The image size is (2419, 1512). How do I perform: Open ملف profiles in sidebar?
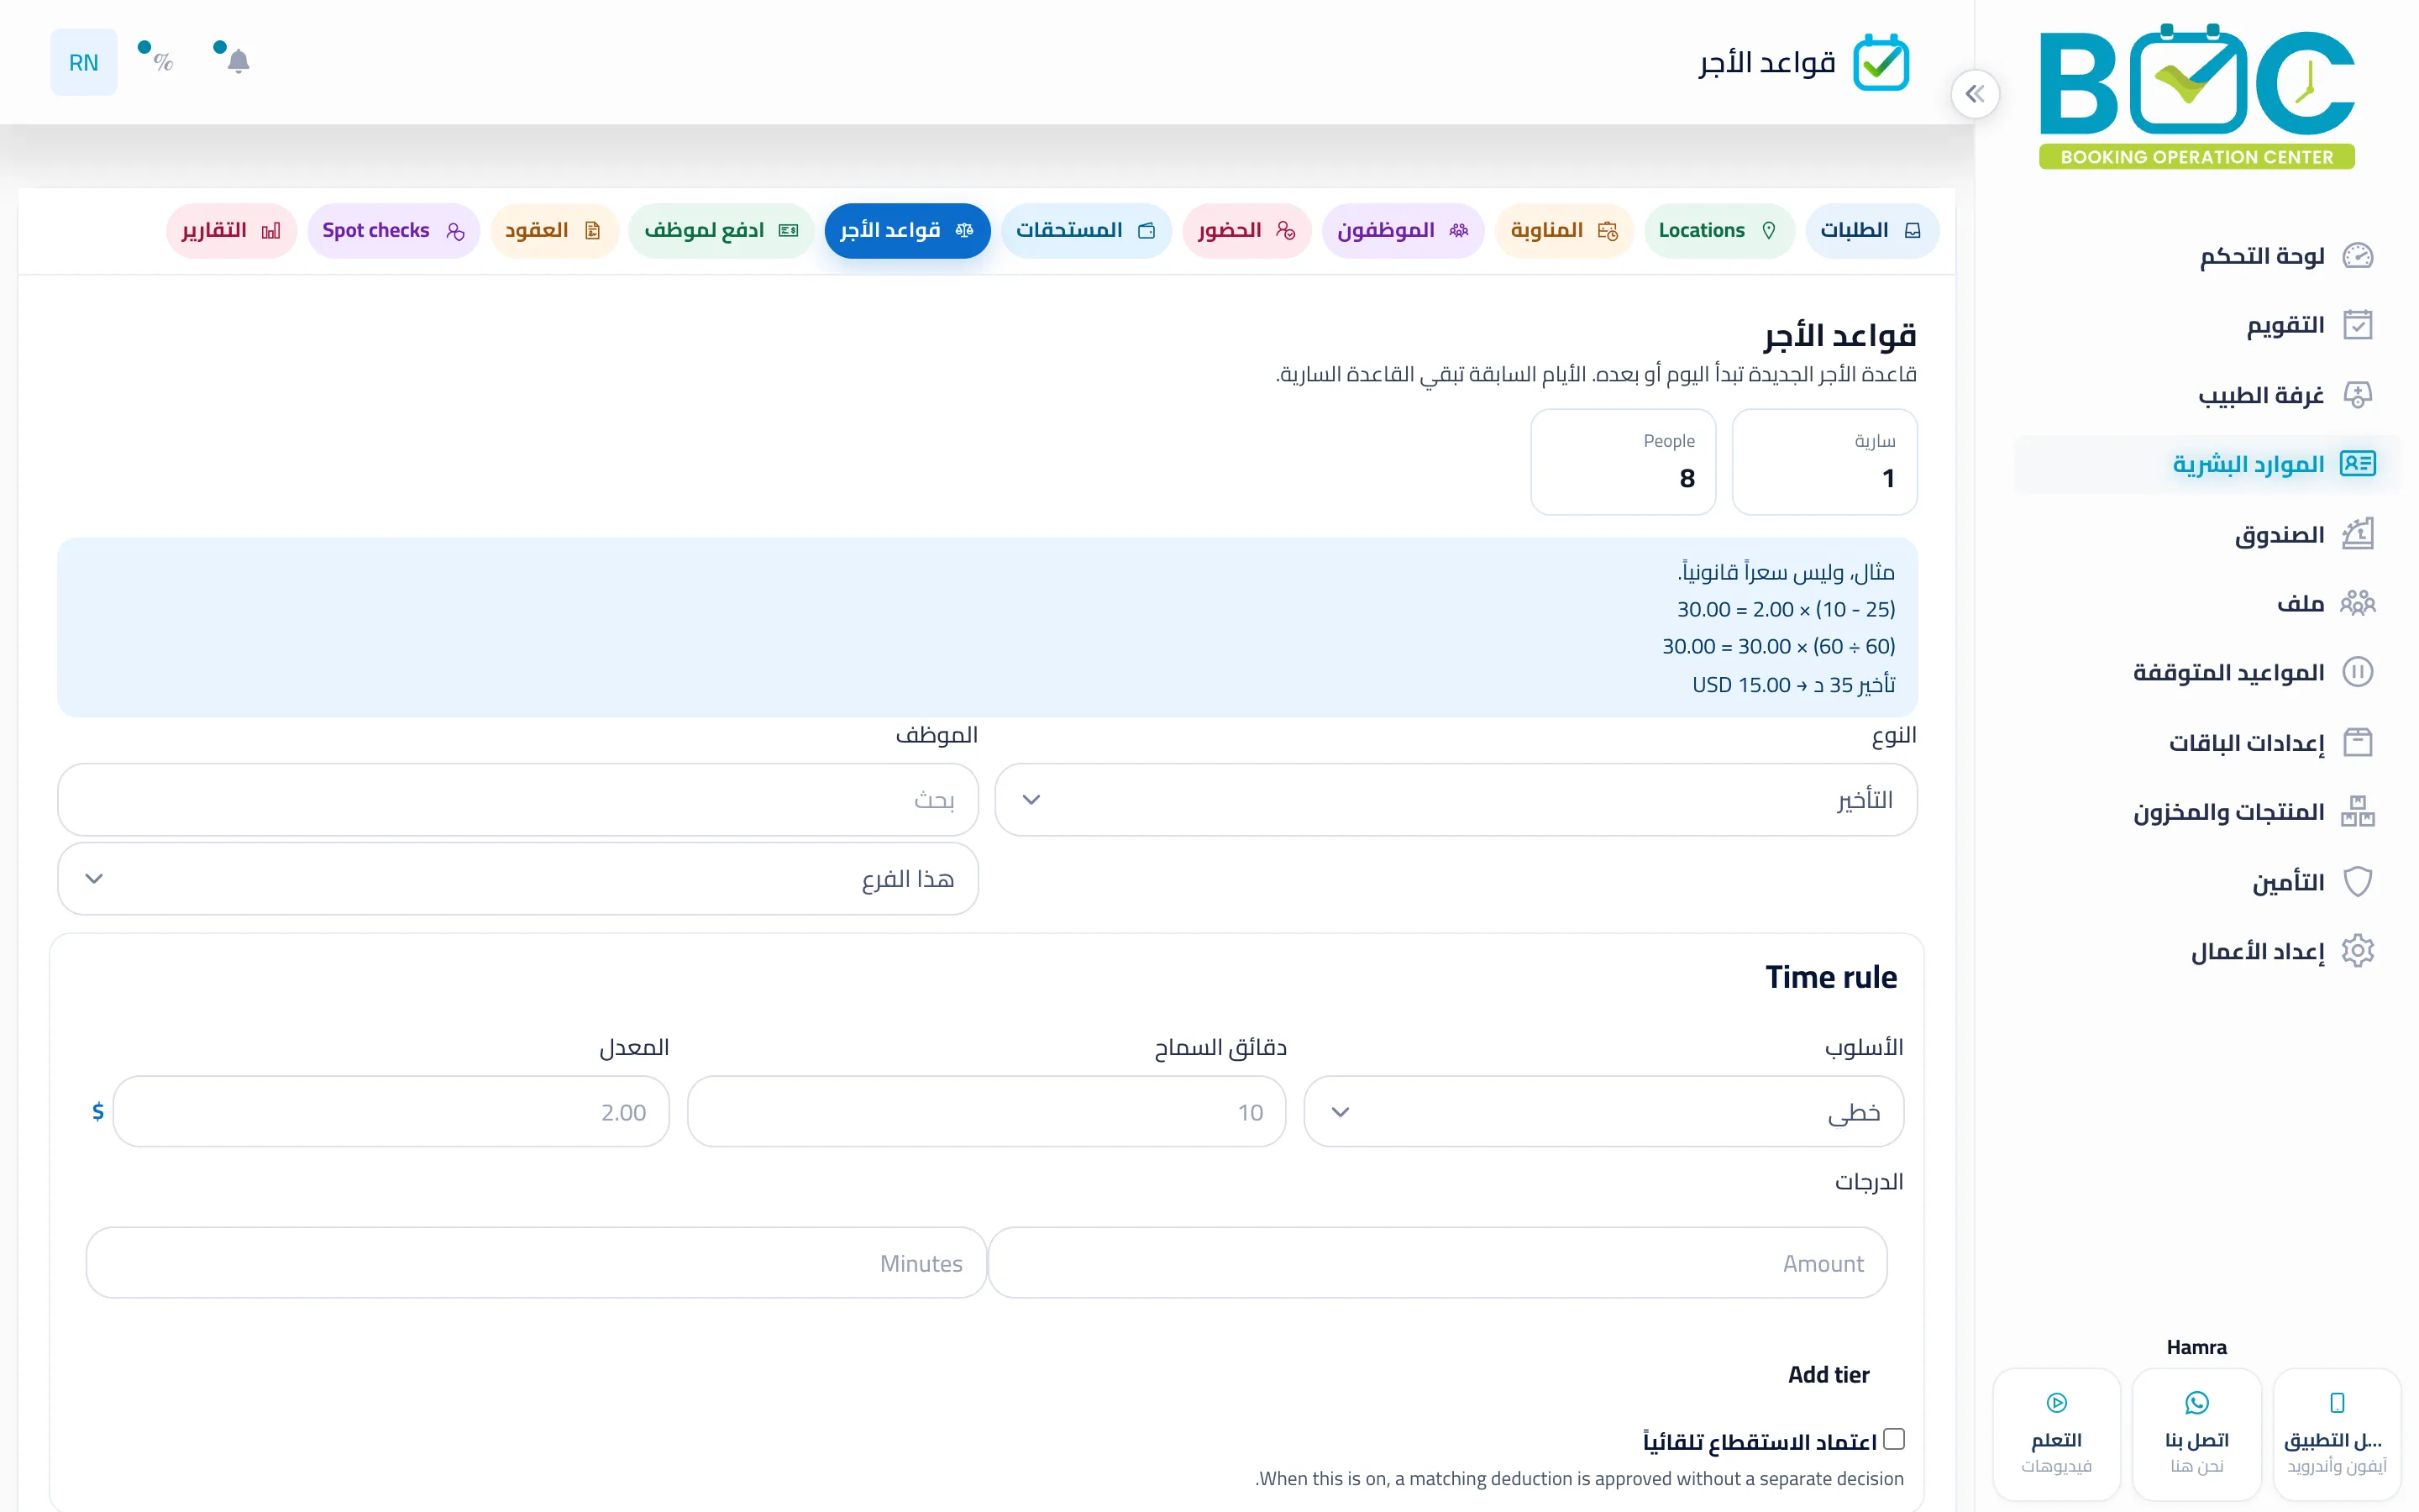coord(2208,603)
